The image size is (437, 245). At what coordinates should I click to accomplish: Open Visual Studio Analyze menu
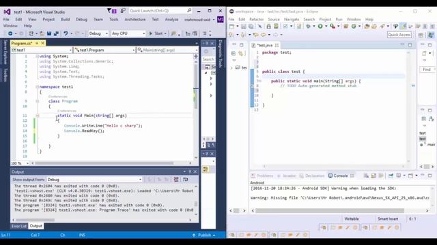pyautogui.click(x=171, y=20)
